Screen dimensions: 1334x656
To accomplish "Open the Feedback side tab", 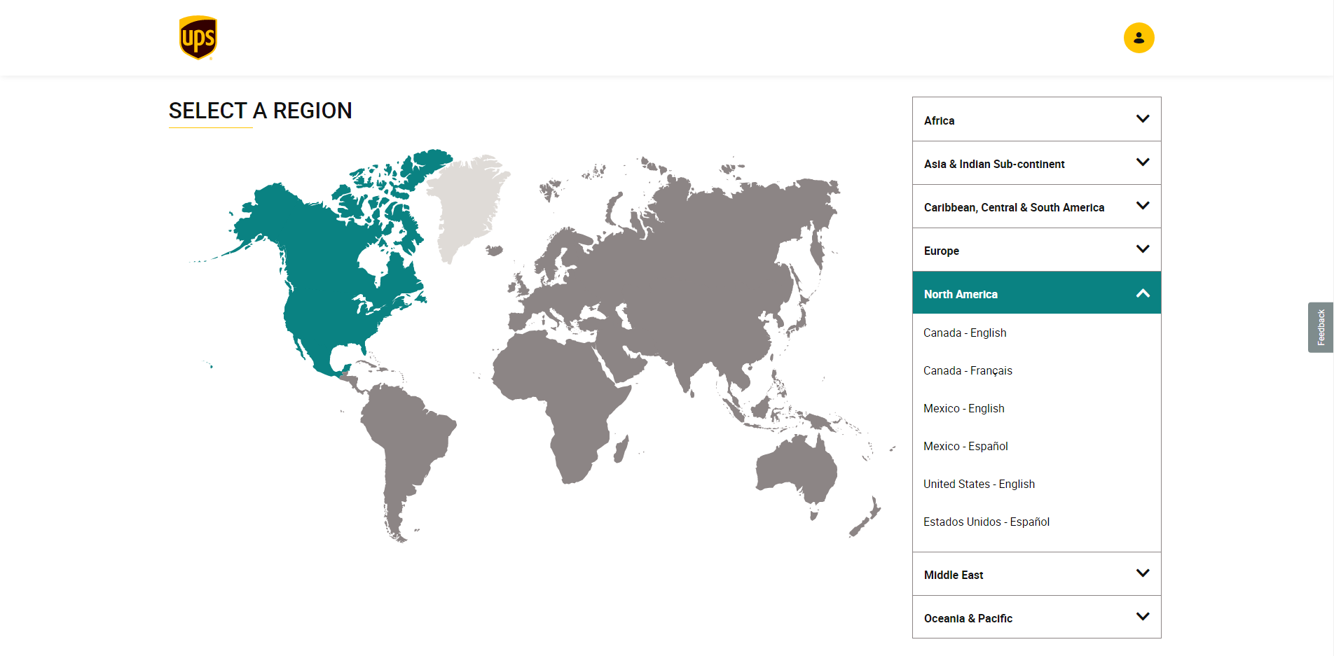I will coord(1320,327).
